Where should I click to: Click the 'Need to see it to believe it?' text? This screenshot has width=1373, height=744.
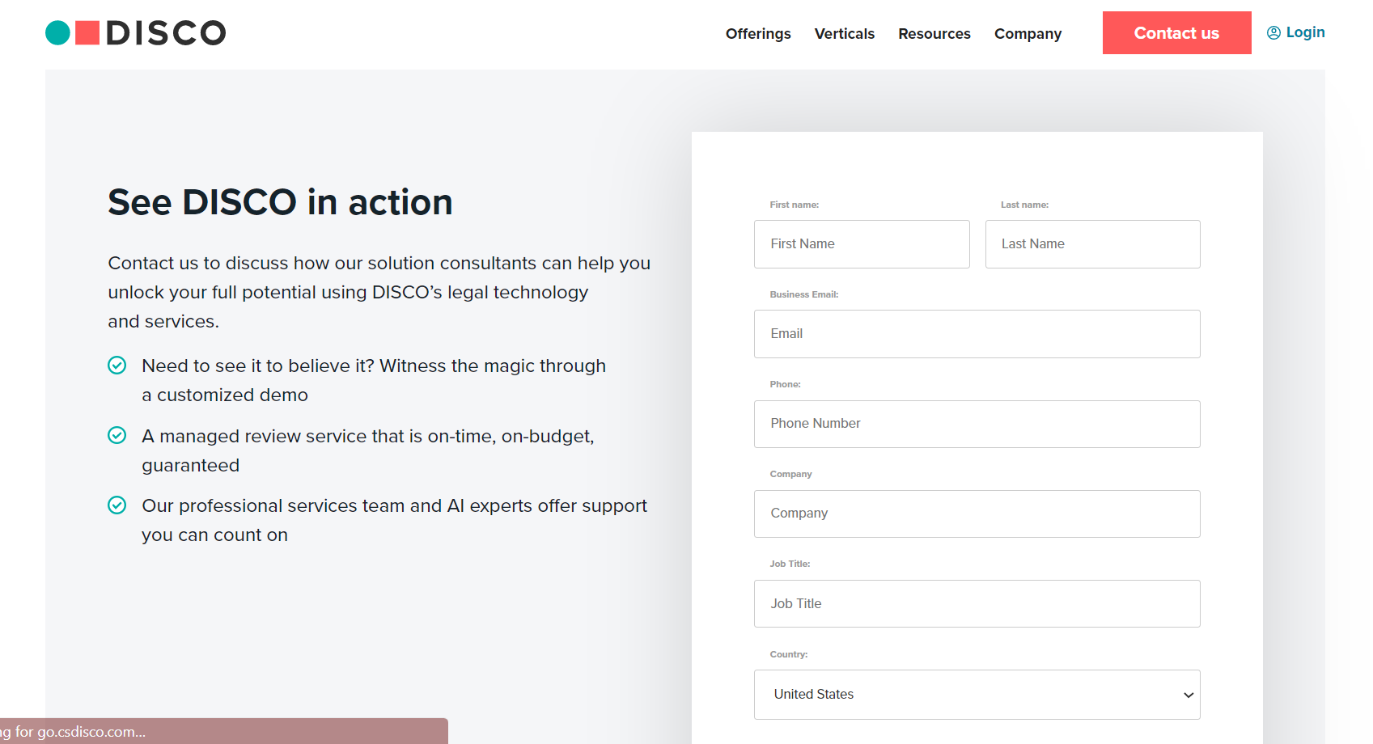tap(374, 380)
